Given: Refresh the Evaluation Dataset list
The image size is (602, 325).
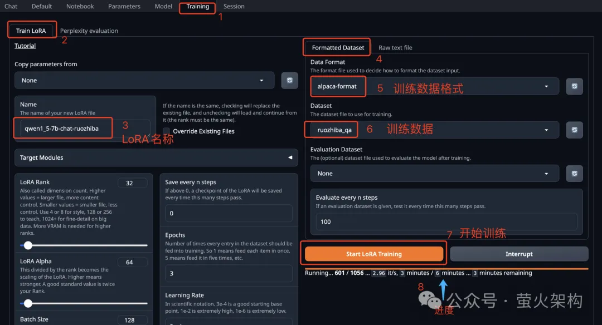Looking at the screenshot, I should pos(574,174).
